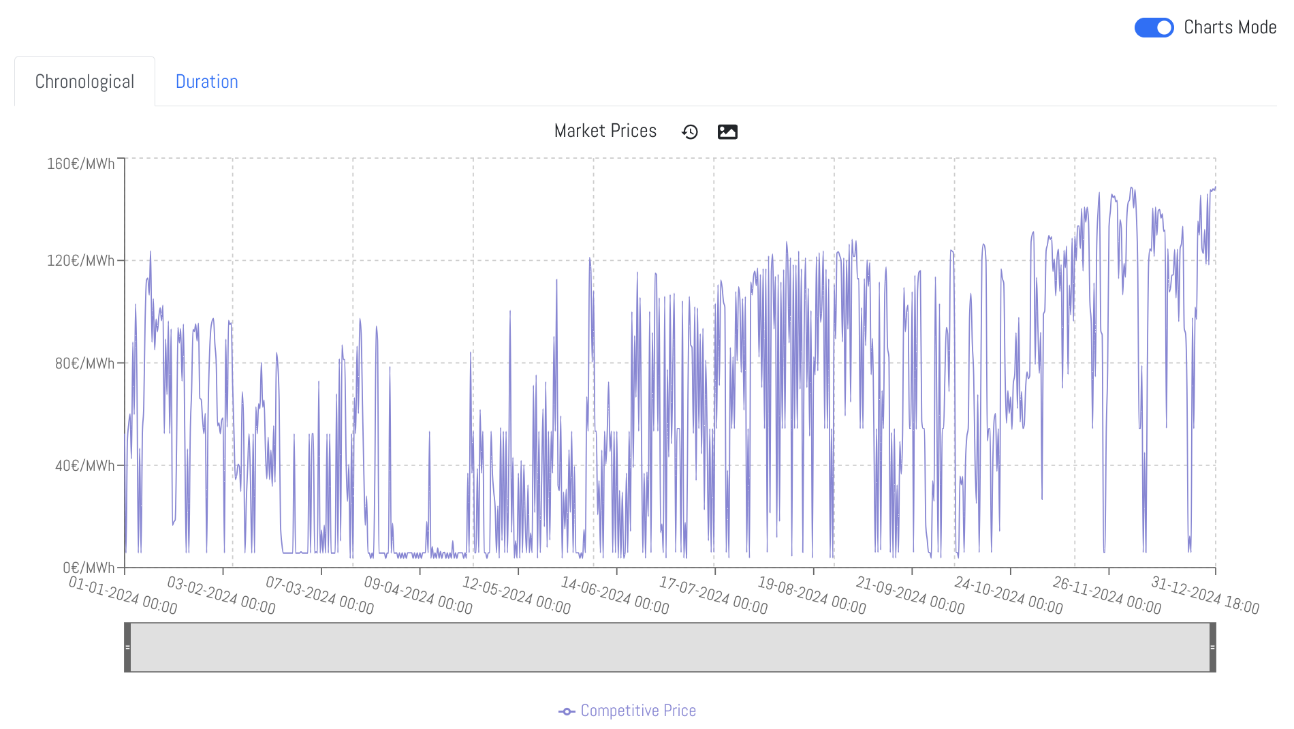Click the 31-12-2024 18:00 axis label

[x=1204, y=595]
